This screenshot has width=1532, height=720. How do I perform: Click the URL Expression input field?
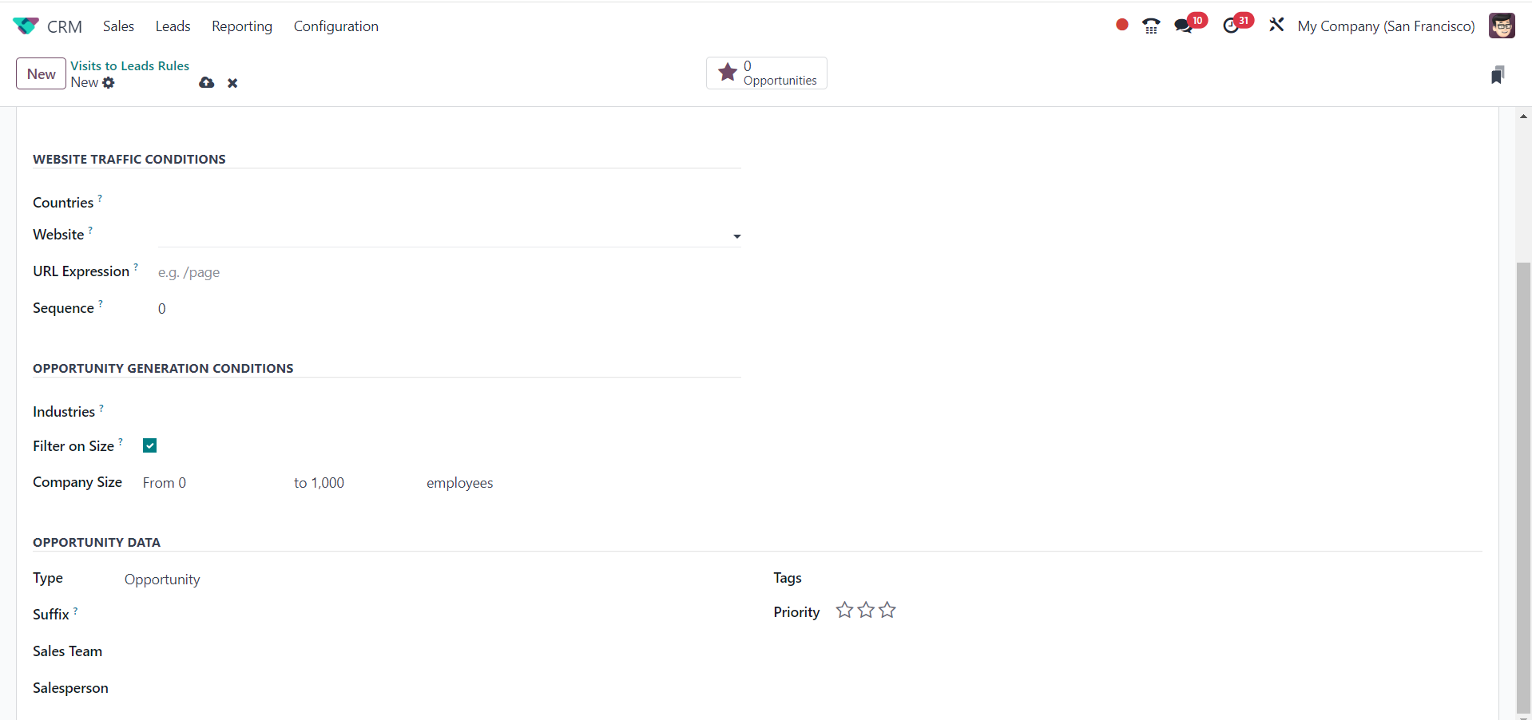click(x=450, y=272)
